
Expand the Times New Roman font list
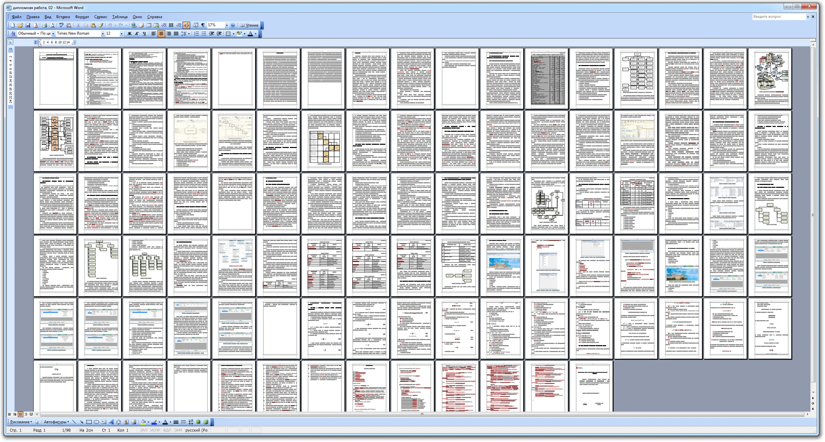click(x=103, y=34)
